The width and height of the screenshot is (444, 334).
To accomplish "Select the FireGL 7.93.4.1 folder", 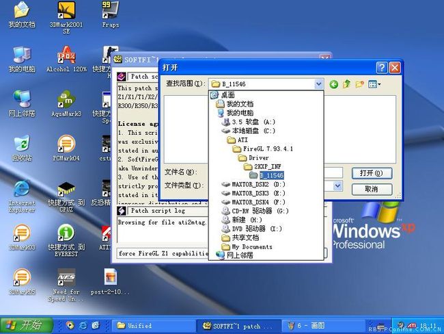I will click(x=263, y=149).
